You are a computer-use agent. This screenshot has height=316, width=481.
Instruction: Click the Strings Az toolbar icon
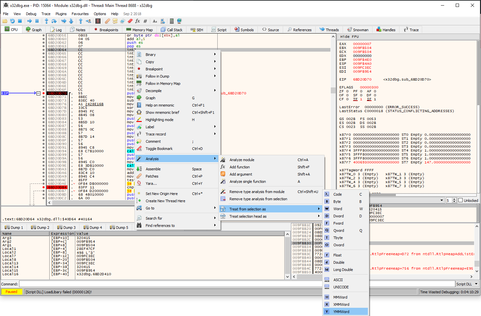click(155, 21)
